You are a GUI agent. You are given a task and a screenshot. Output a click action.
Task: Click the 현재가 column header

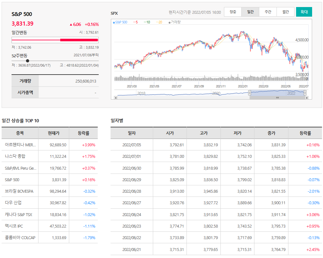54,133
